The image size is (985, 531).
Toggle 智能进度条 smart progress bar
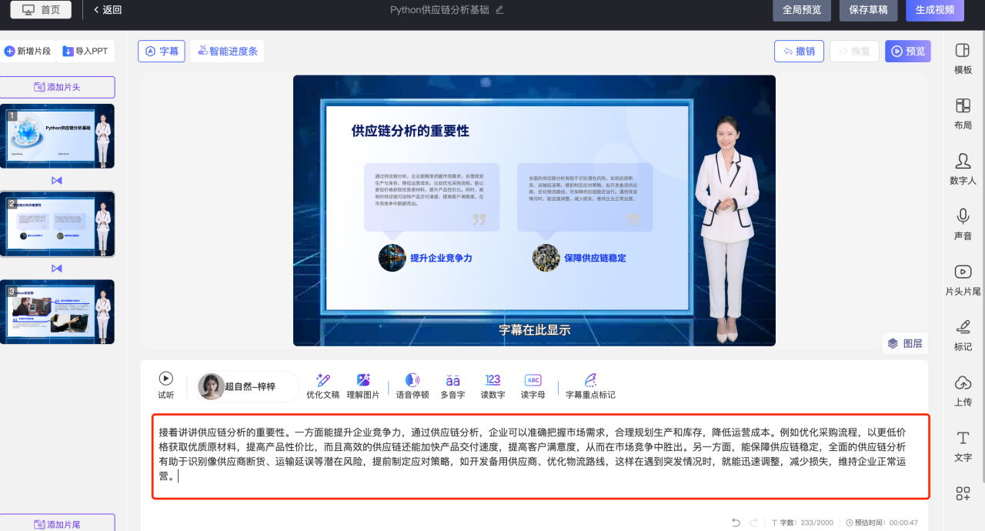pyautogui.click(x=227, y=52)
